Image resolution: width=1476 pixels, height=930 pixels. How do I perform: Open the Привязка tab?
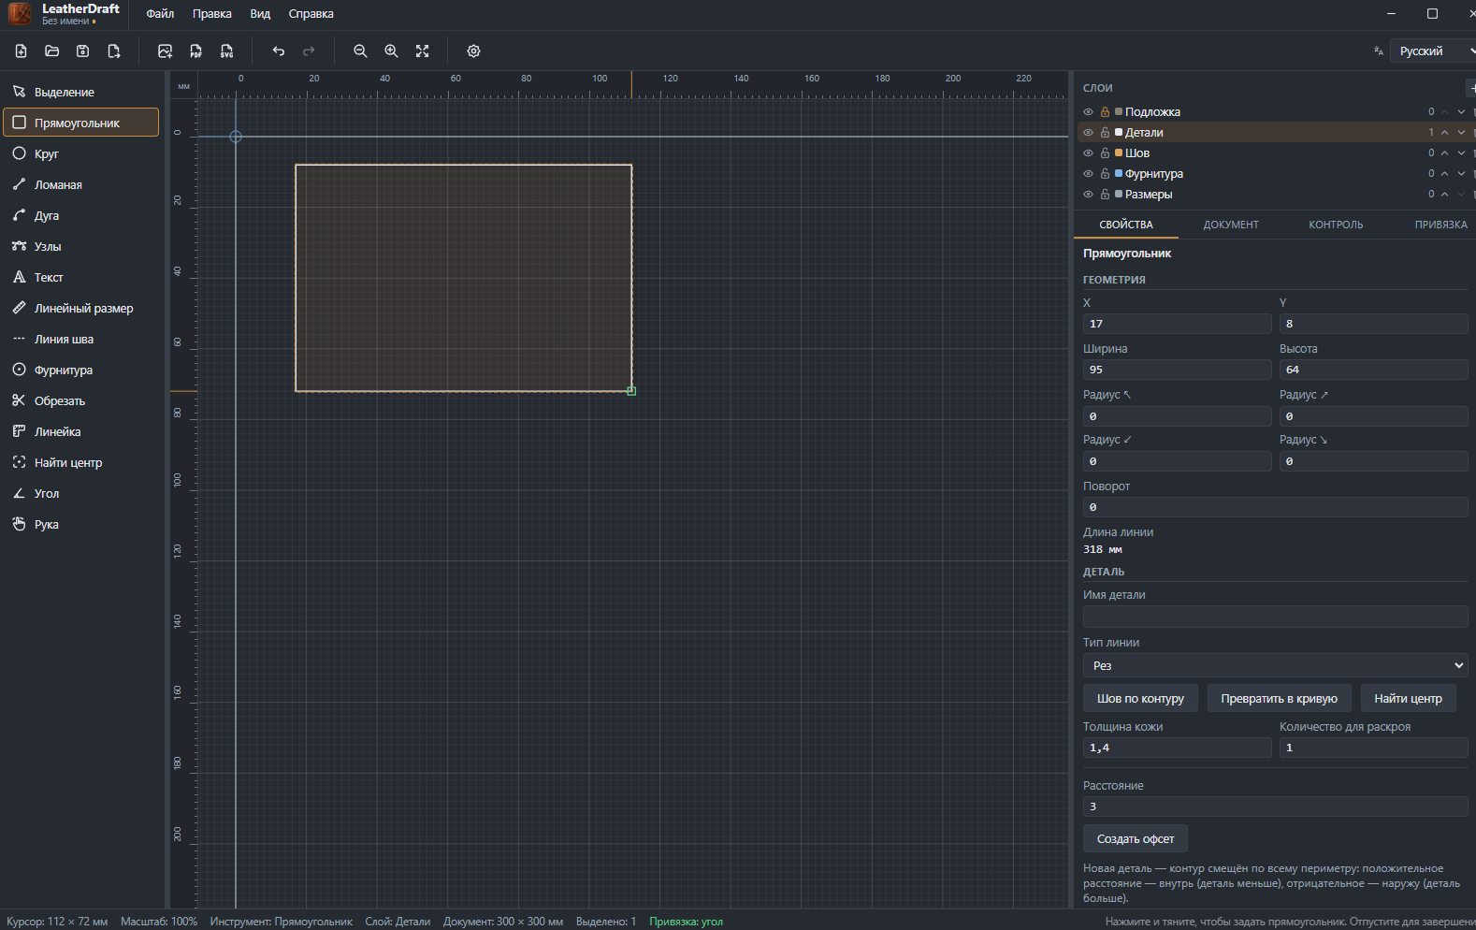[x=1440, y=225]
